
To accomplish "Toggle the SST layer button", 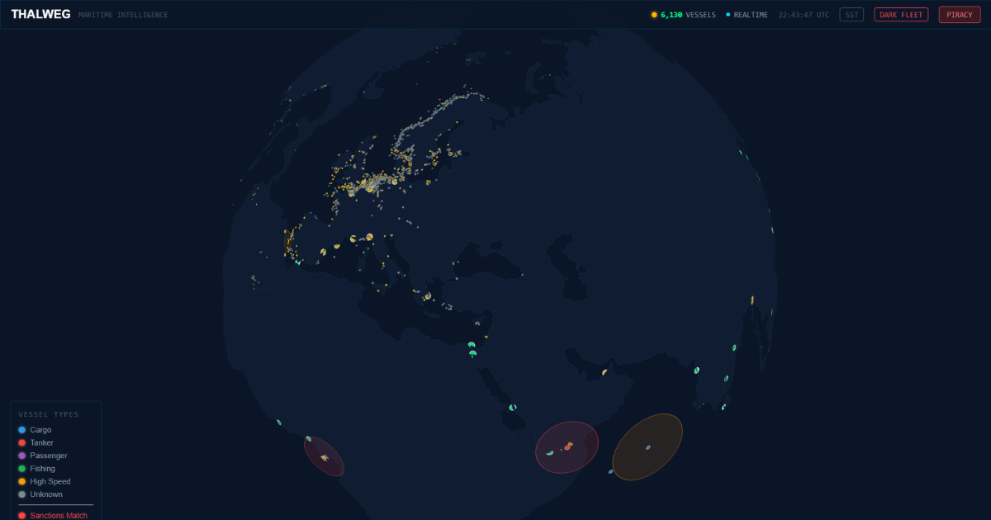I will 851,15.
